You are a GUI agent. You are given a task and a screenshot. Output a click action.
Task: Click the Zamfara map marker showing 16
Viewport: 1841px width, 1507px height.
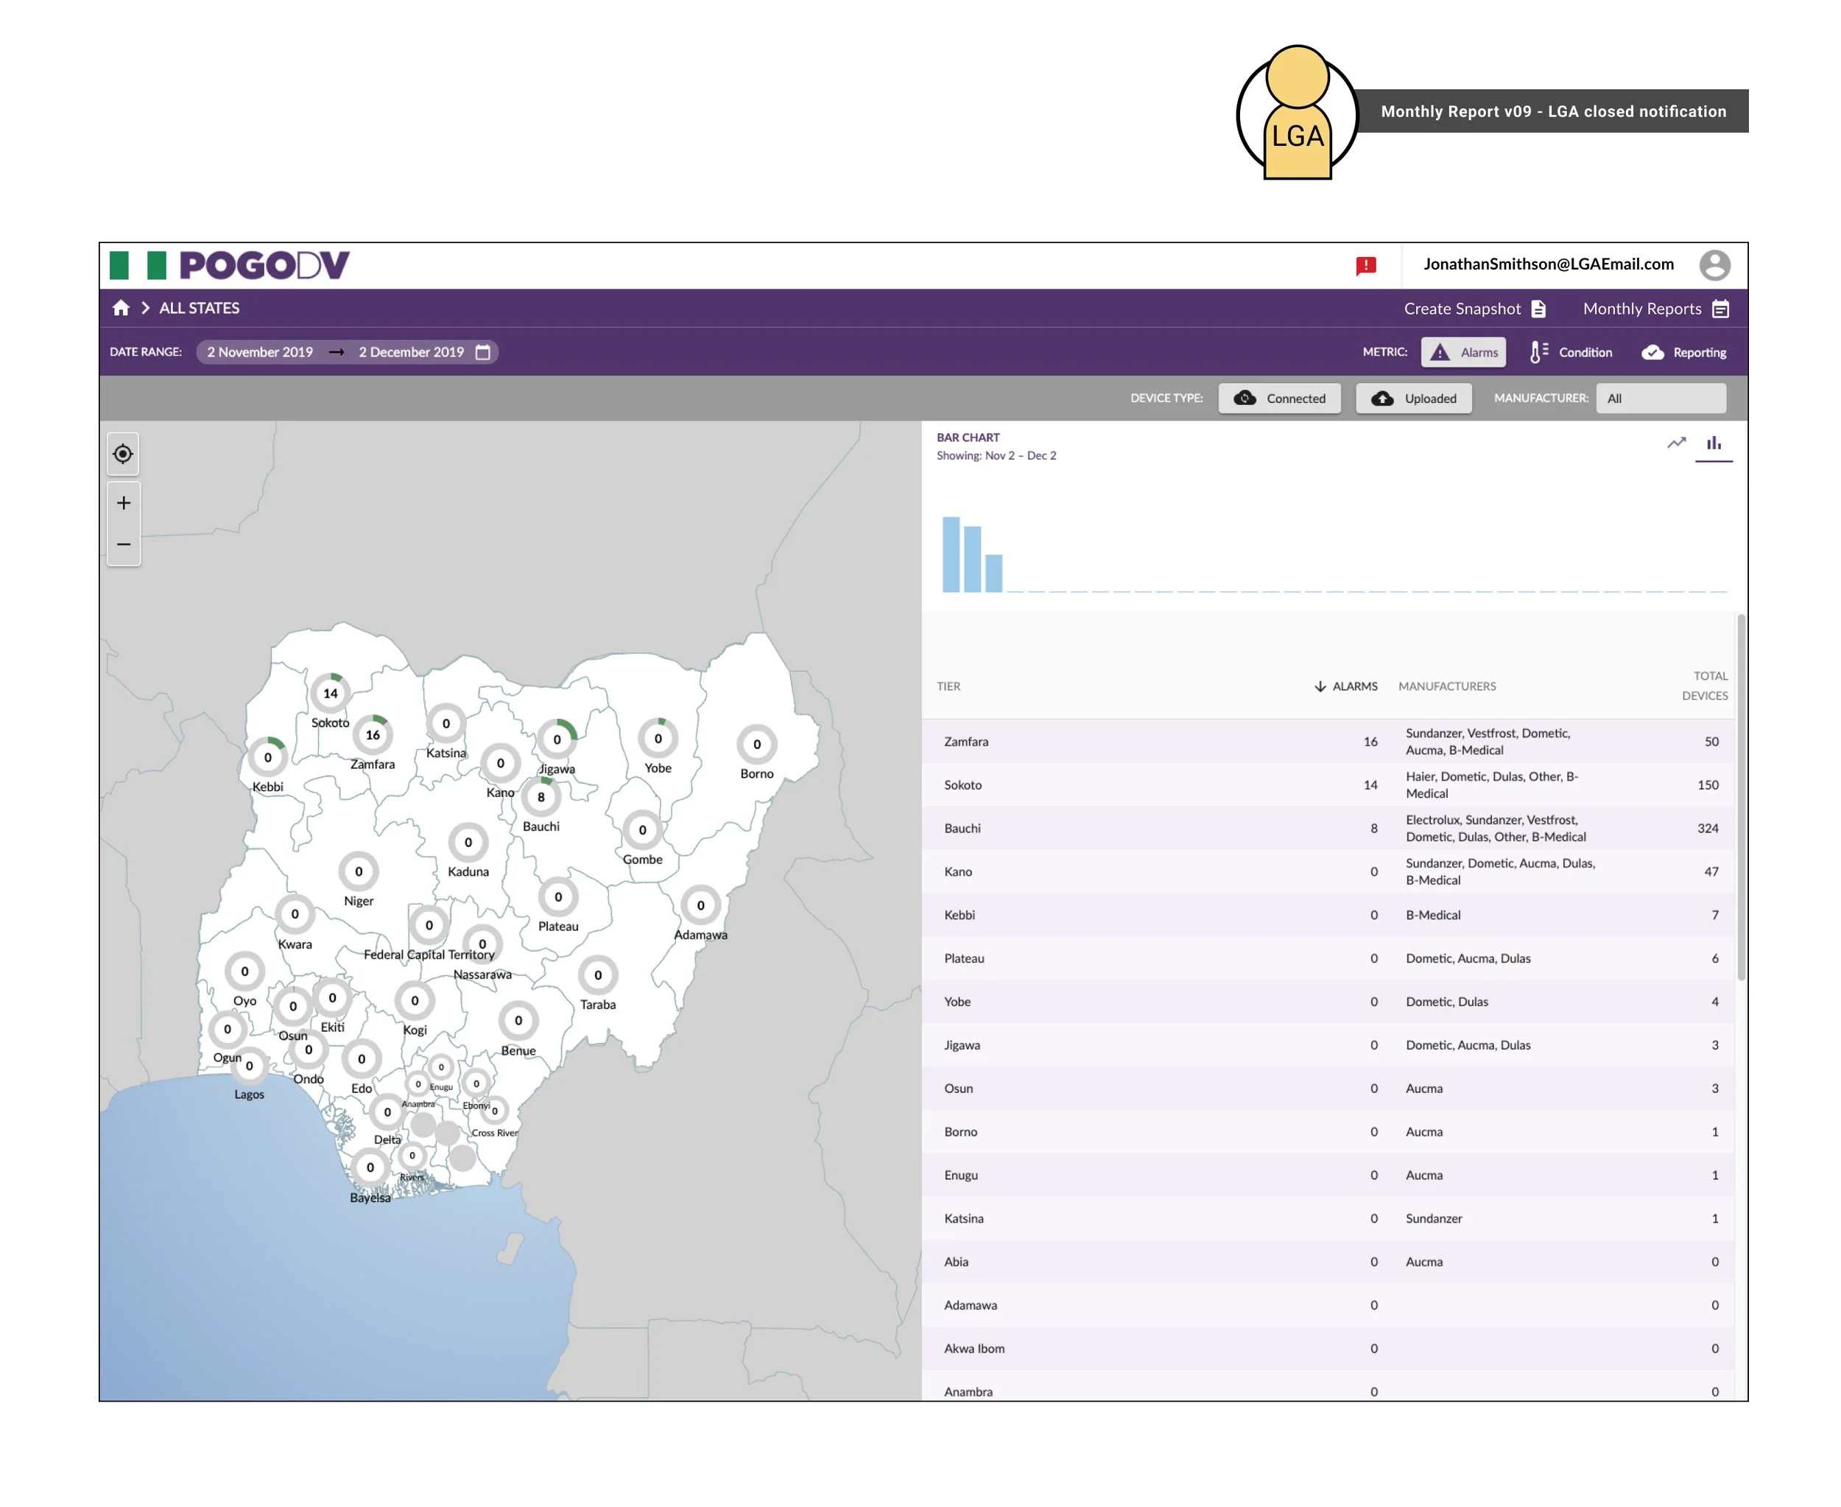tap(373, 734)
